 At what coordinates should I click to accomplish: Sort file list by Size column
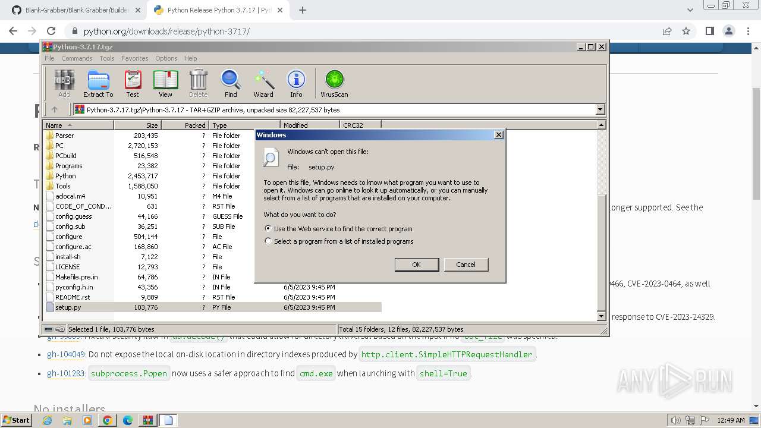pyautogui.click(x=137, y=125)
